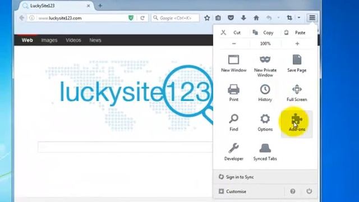Open a New Private Window
Image resolution: width=359 pixels, height=202 pixels.
click(265, 66)
